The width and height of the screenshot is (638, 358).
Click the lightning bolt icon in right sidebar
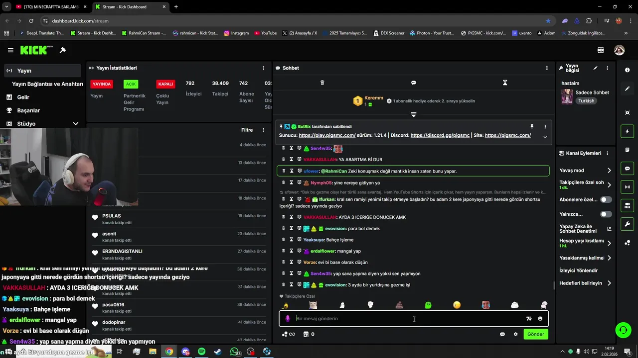(627, 131)
